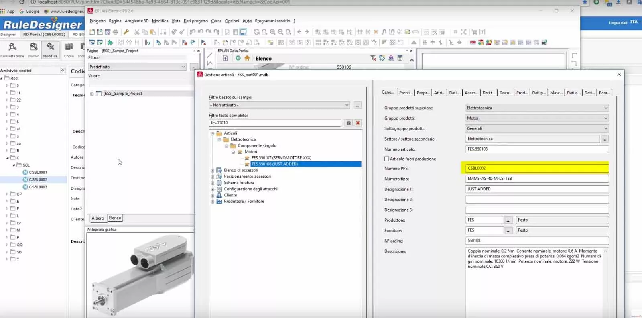Click the Modifica tool in RuleDesigner
Screen dimensions: 642x318
(x=50, y=50)
